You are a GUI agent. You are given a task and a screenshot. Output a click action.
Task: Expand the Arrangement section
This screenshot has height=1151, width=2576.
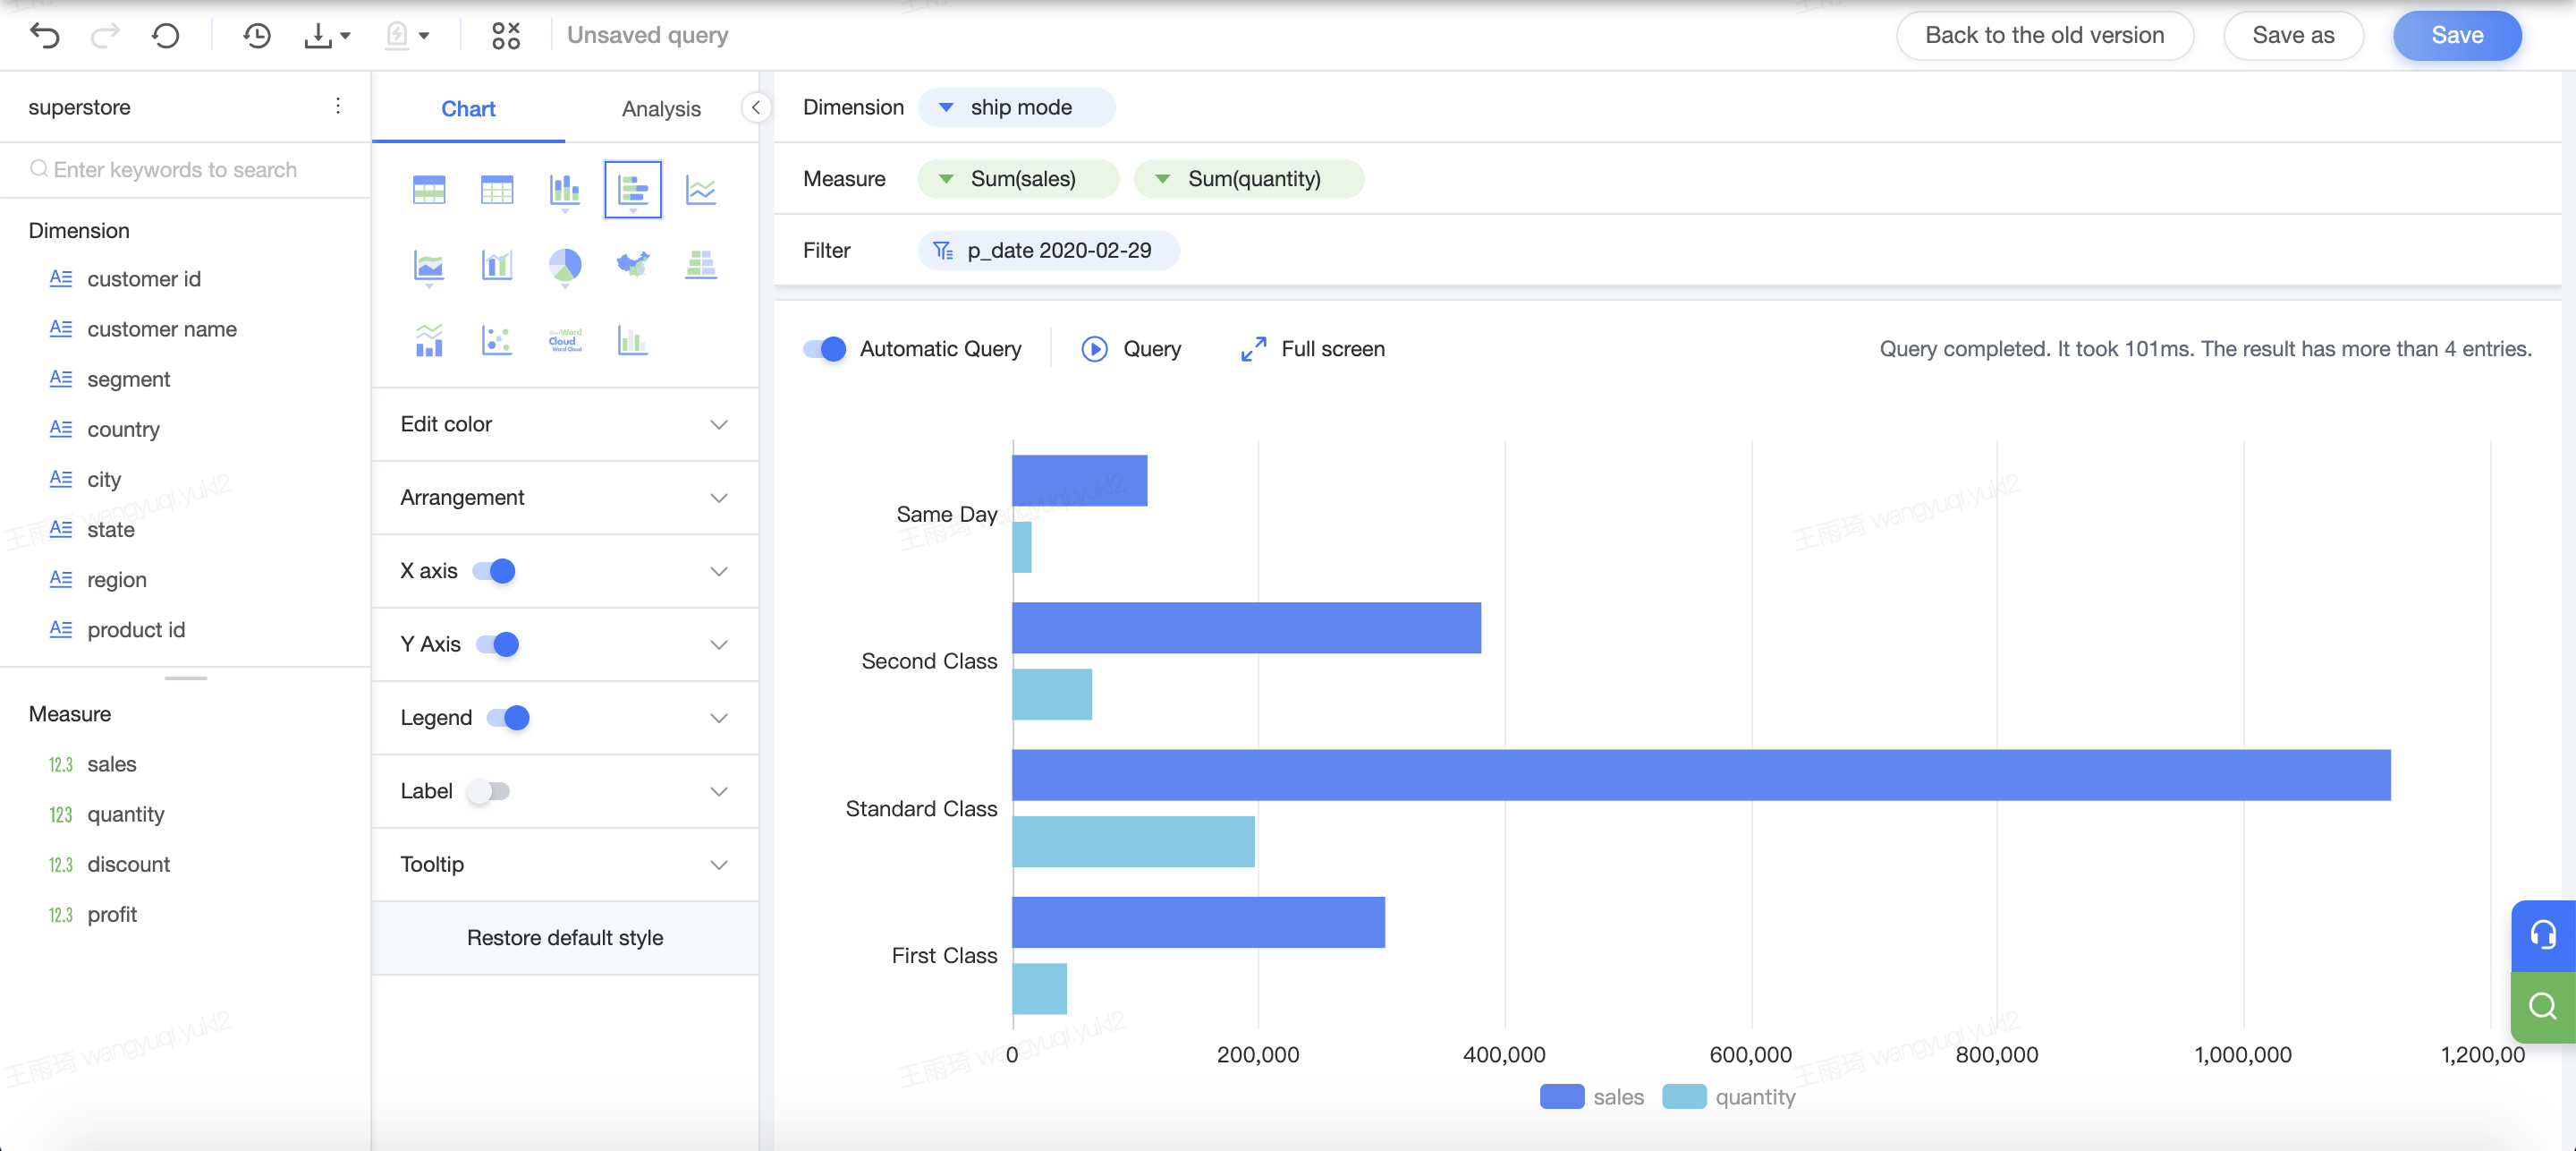coord(565,498)
